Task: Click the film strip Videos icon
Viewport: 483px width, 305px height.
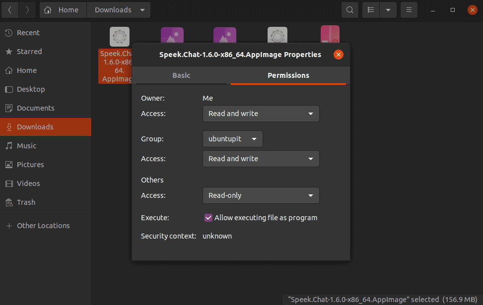Action: 9,183
